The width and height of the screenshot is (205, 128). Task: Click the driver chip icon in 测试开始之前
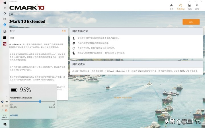point(74,43)
